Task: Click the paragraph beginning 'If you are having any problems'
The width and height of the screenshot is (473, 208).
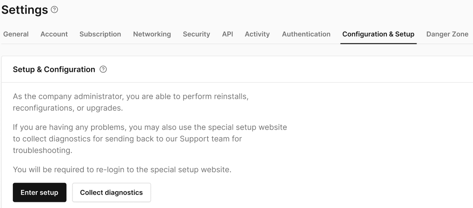Action: pos(150,139)
